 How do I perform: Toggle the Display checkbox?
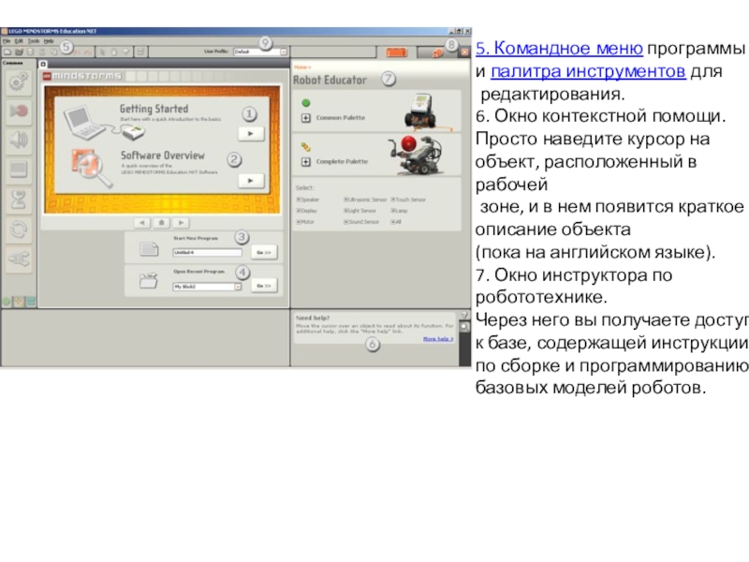299,211
